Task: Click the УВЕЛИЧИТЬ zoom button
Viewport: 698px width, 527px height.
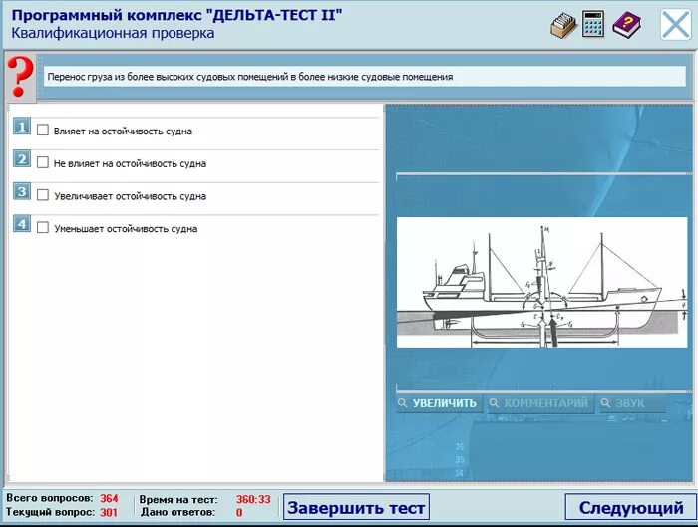Action: tap(439, 403)
